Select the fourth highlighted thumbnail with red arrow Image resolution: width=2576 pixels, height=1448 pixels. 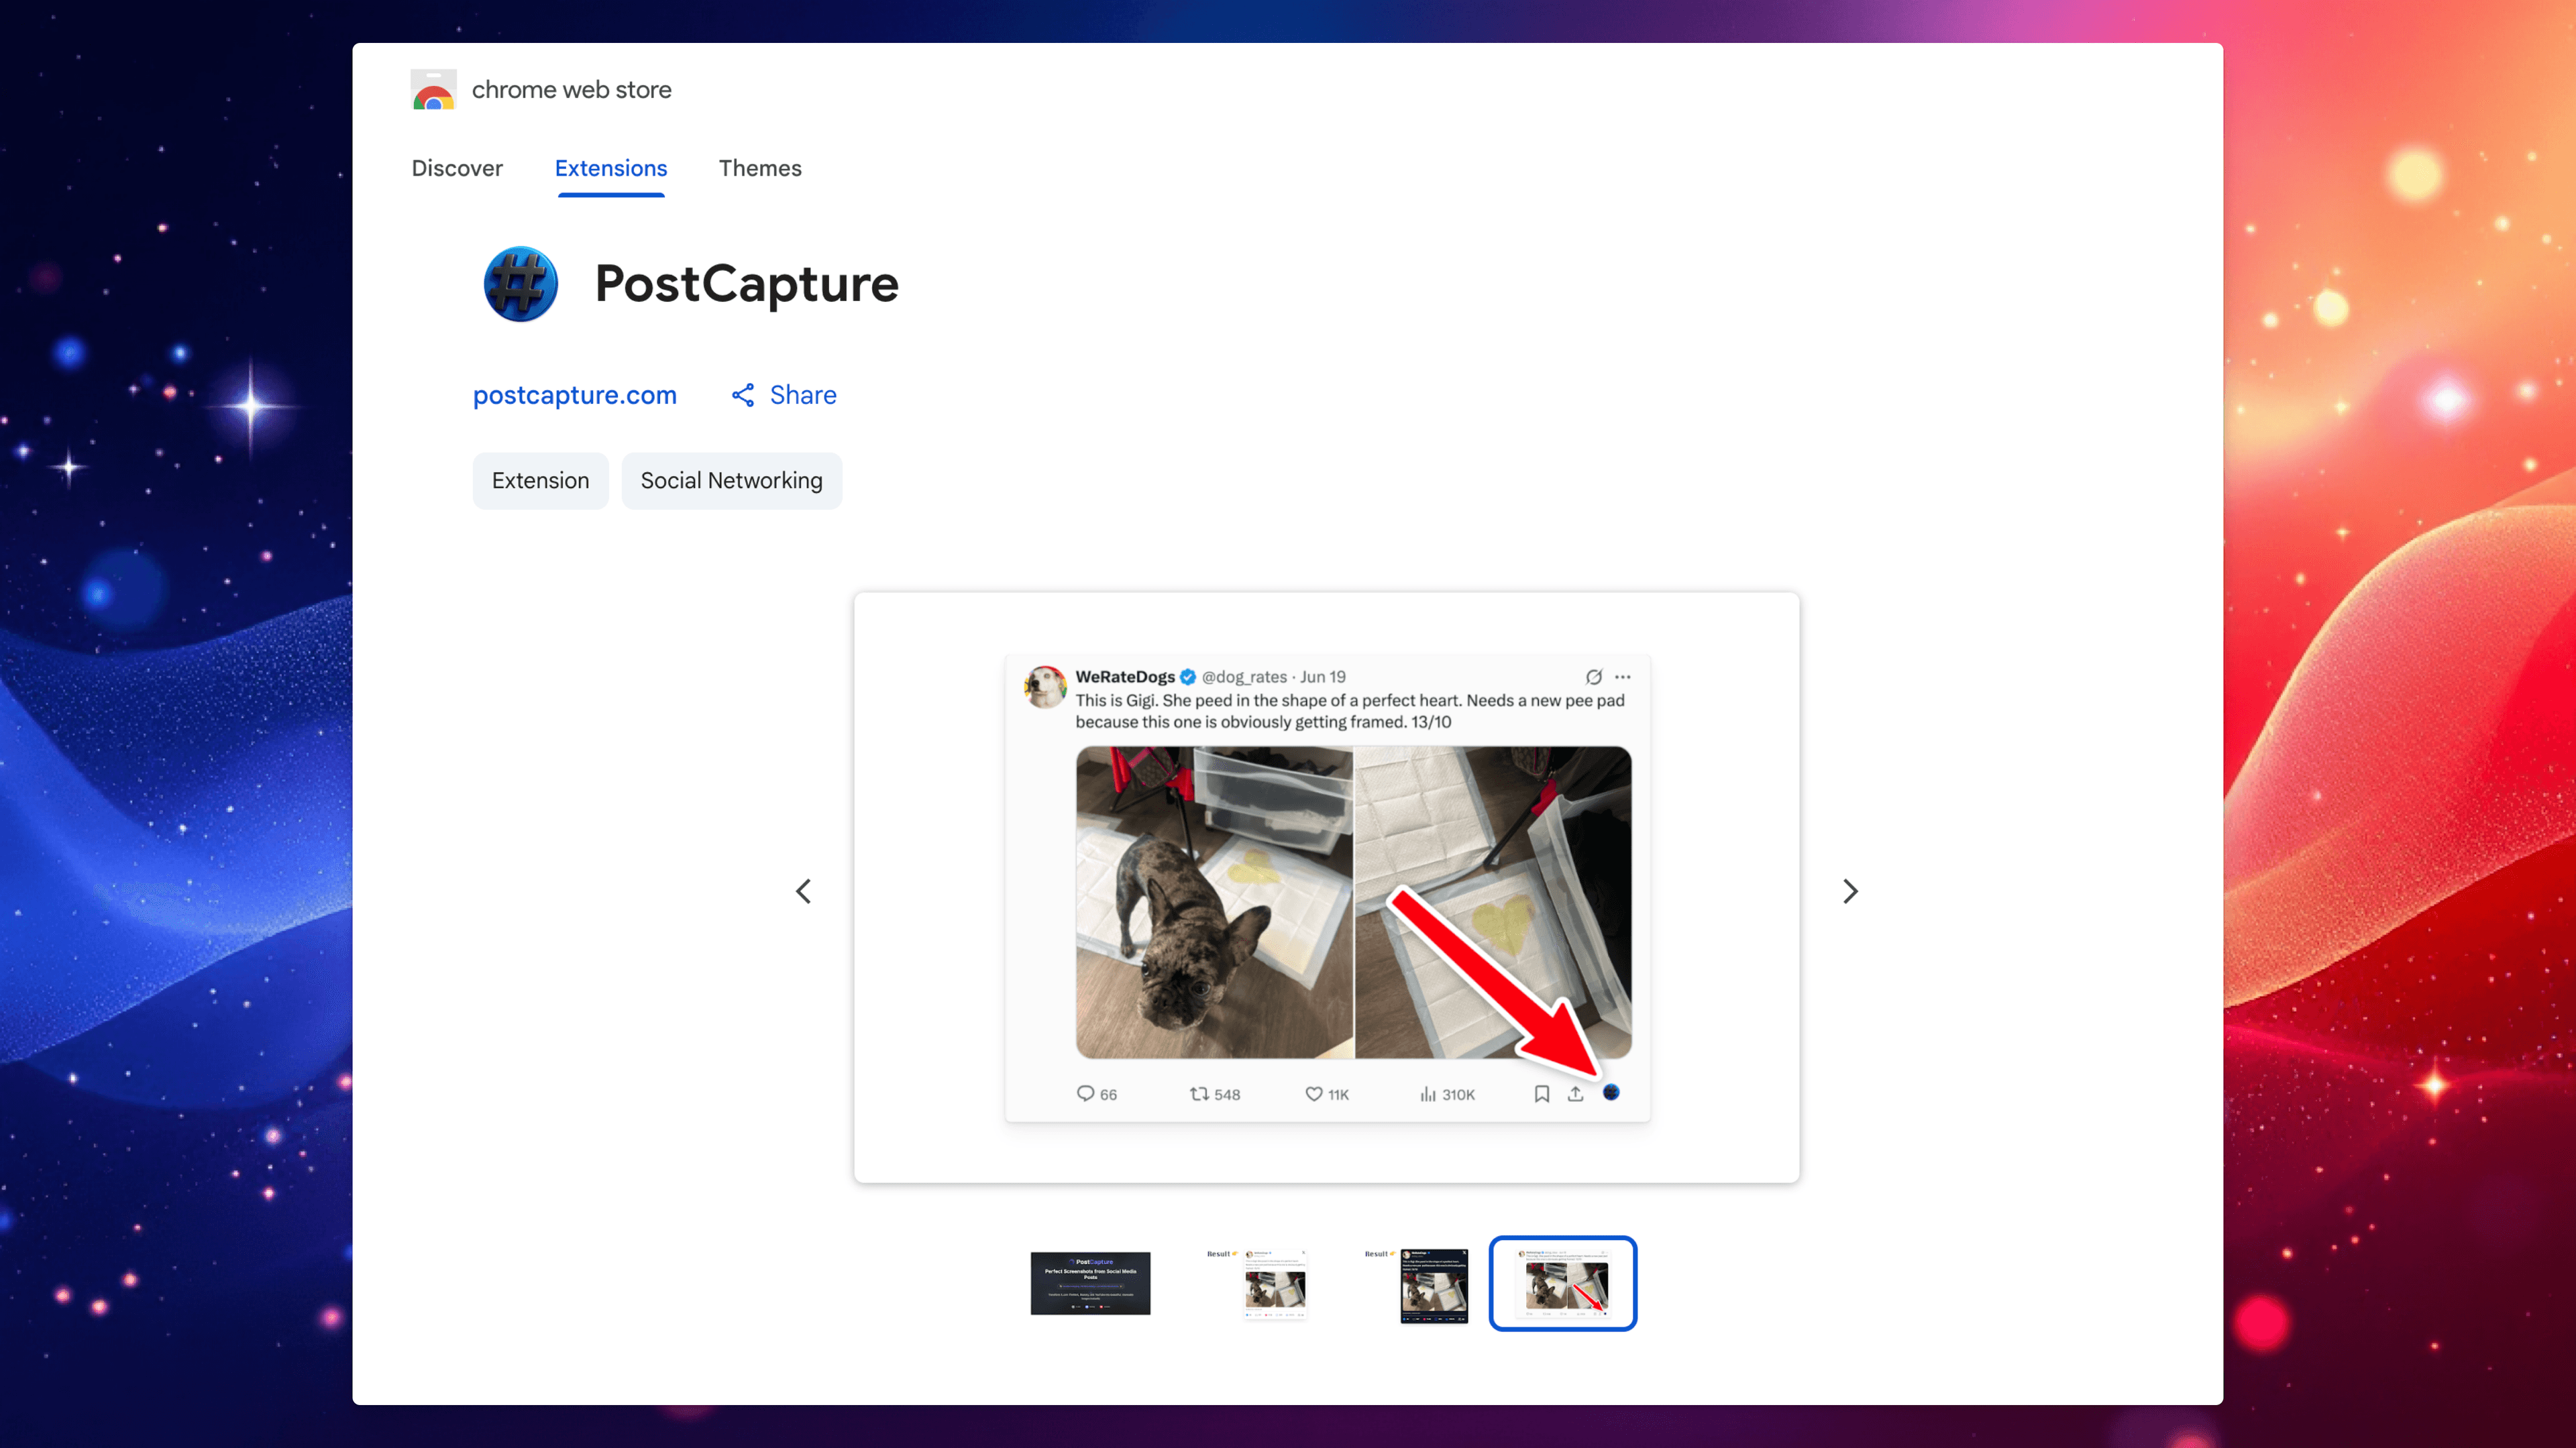1563,1283
